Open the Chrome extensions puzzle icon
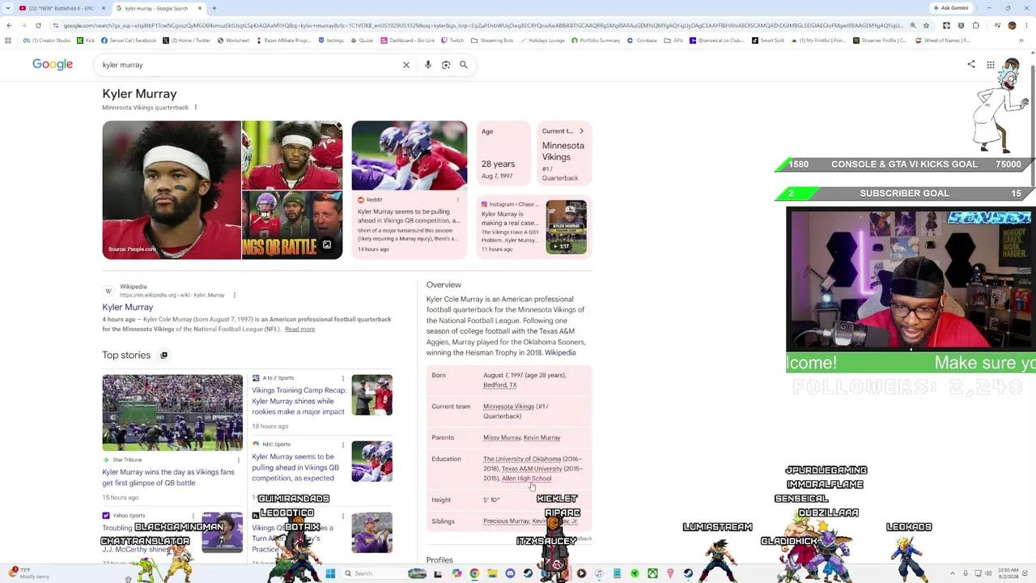This screenshot has width=1036, height=583. 976,25
